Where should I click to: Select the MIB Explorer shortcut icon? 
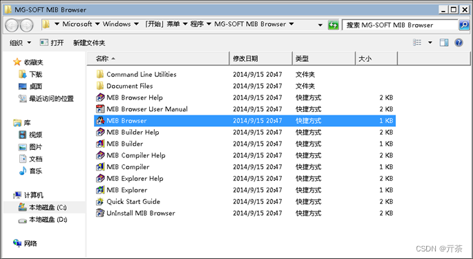tap(100, 190)
